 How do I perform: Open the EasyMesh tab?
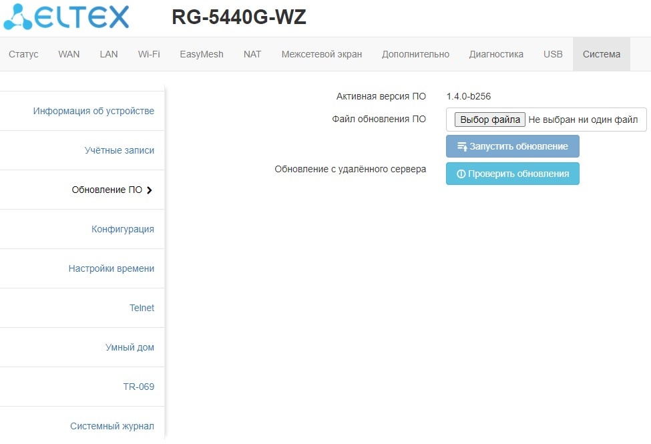(x=202, y=54)
